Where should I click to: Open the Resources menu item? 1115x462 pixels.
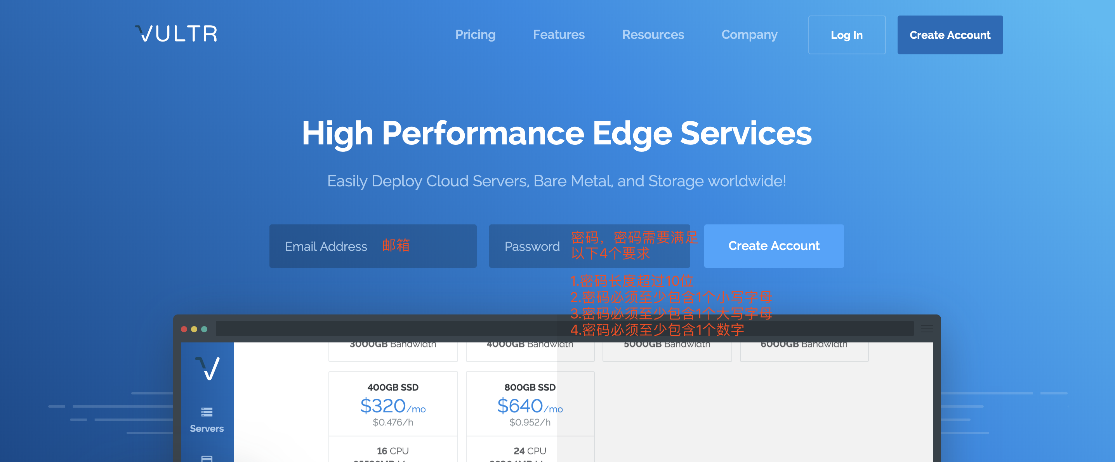click(653, 35)
